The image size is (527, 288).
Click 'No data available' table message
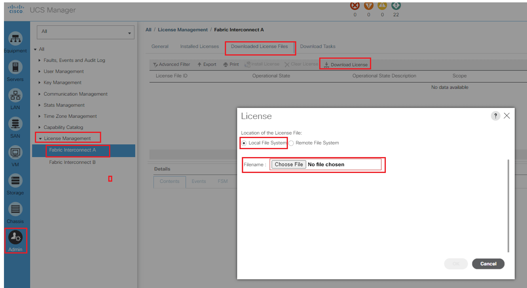(x=450, y=87)
